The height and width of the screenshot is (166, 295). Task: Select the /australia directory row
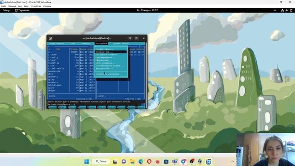pos(71,71)
